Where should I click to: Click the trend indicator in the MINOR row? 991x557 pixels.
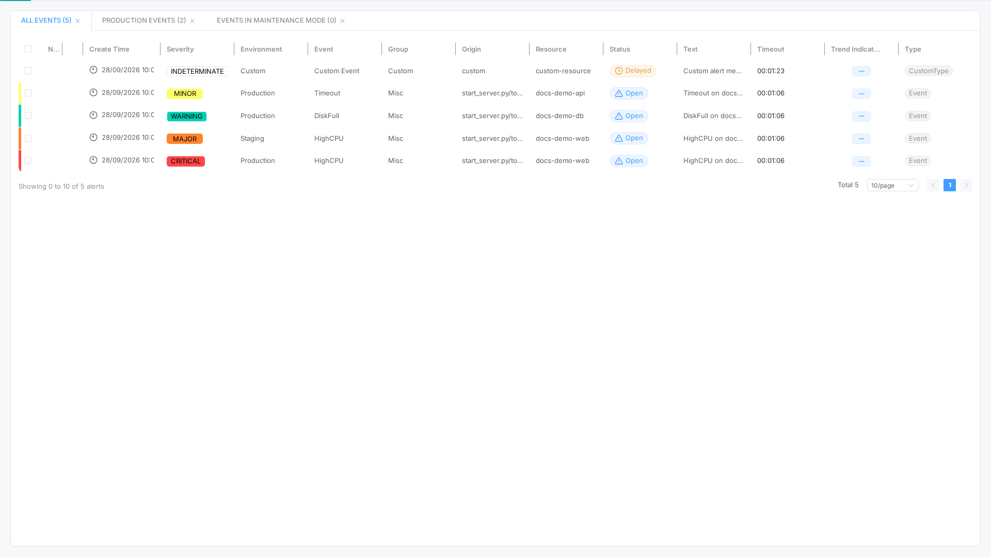(861, 94)
